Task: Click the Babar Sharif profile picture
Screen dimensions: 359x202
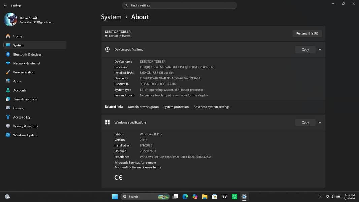Action: (10, 20)
